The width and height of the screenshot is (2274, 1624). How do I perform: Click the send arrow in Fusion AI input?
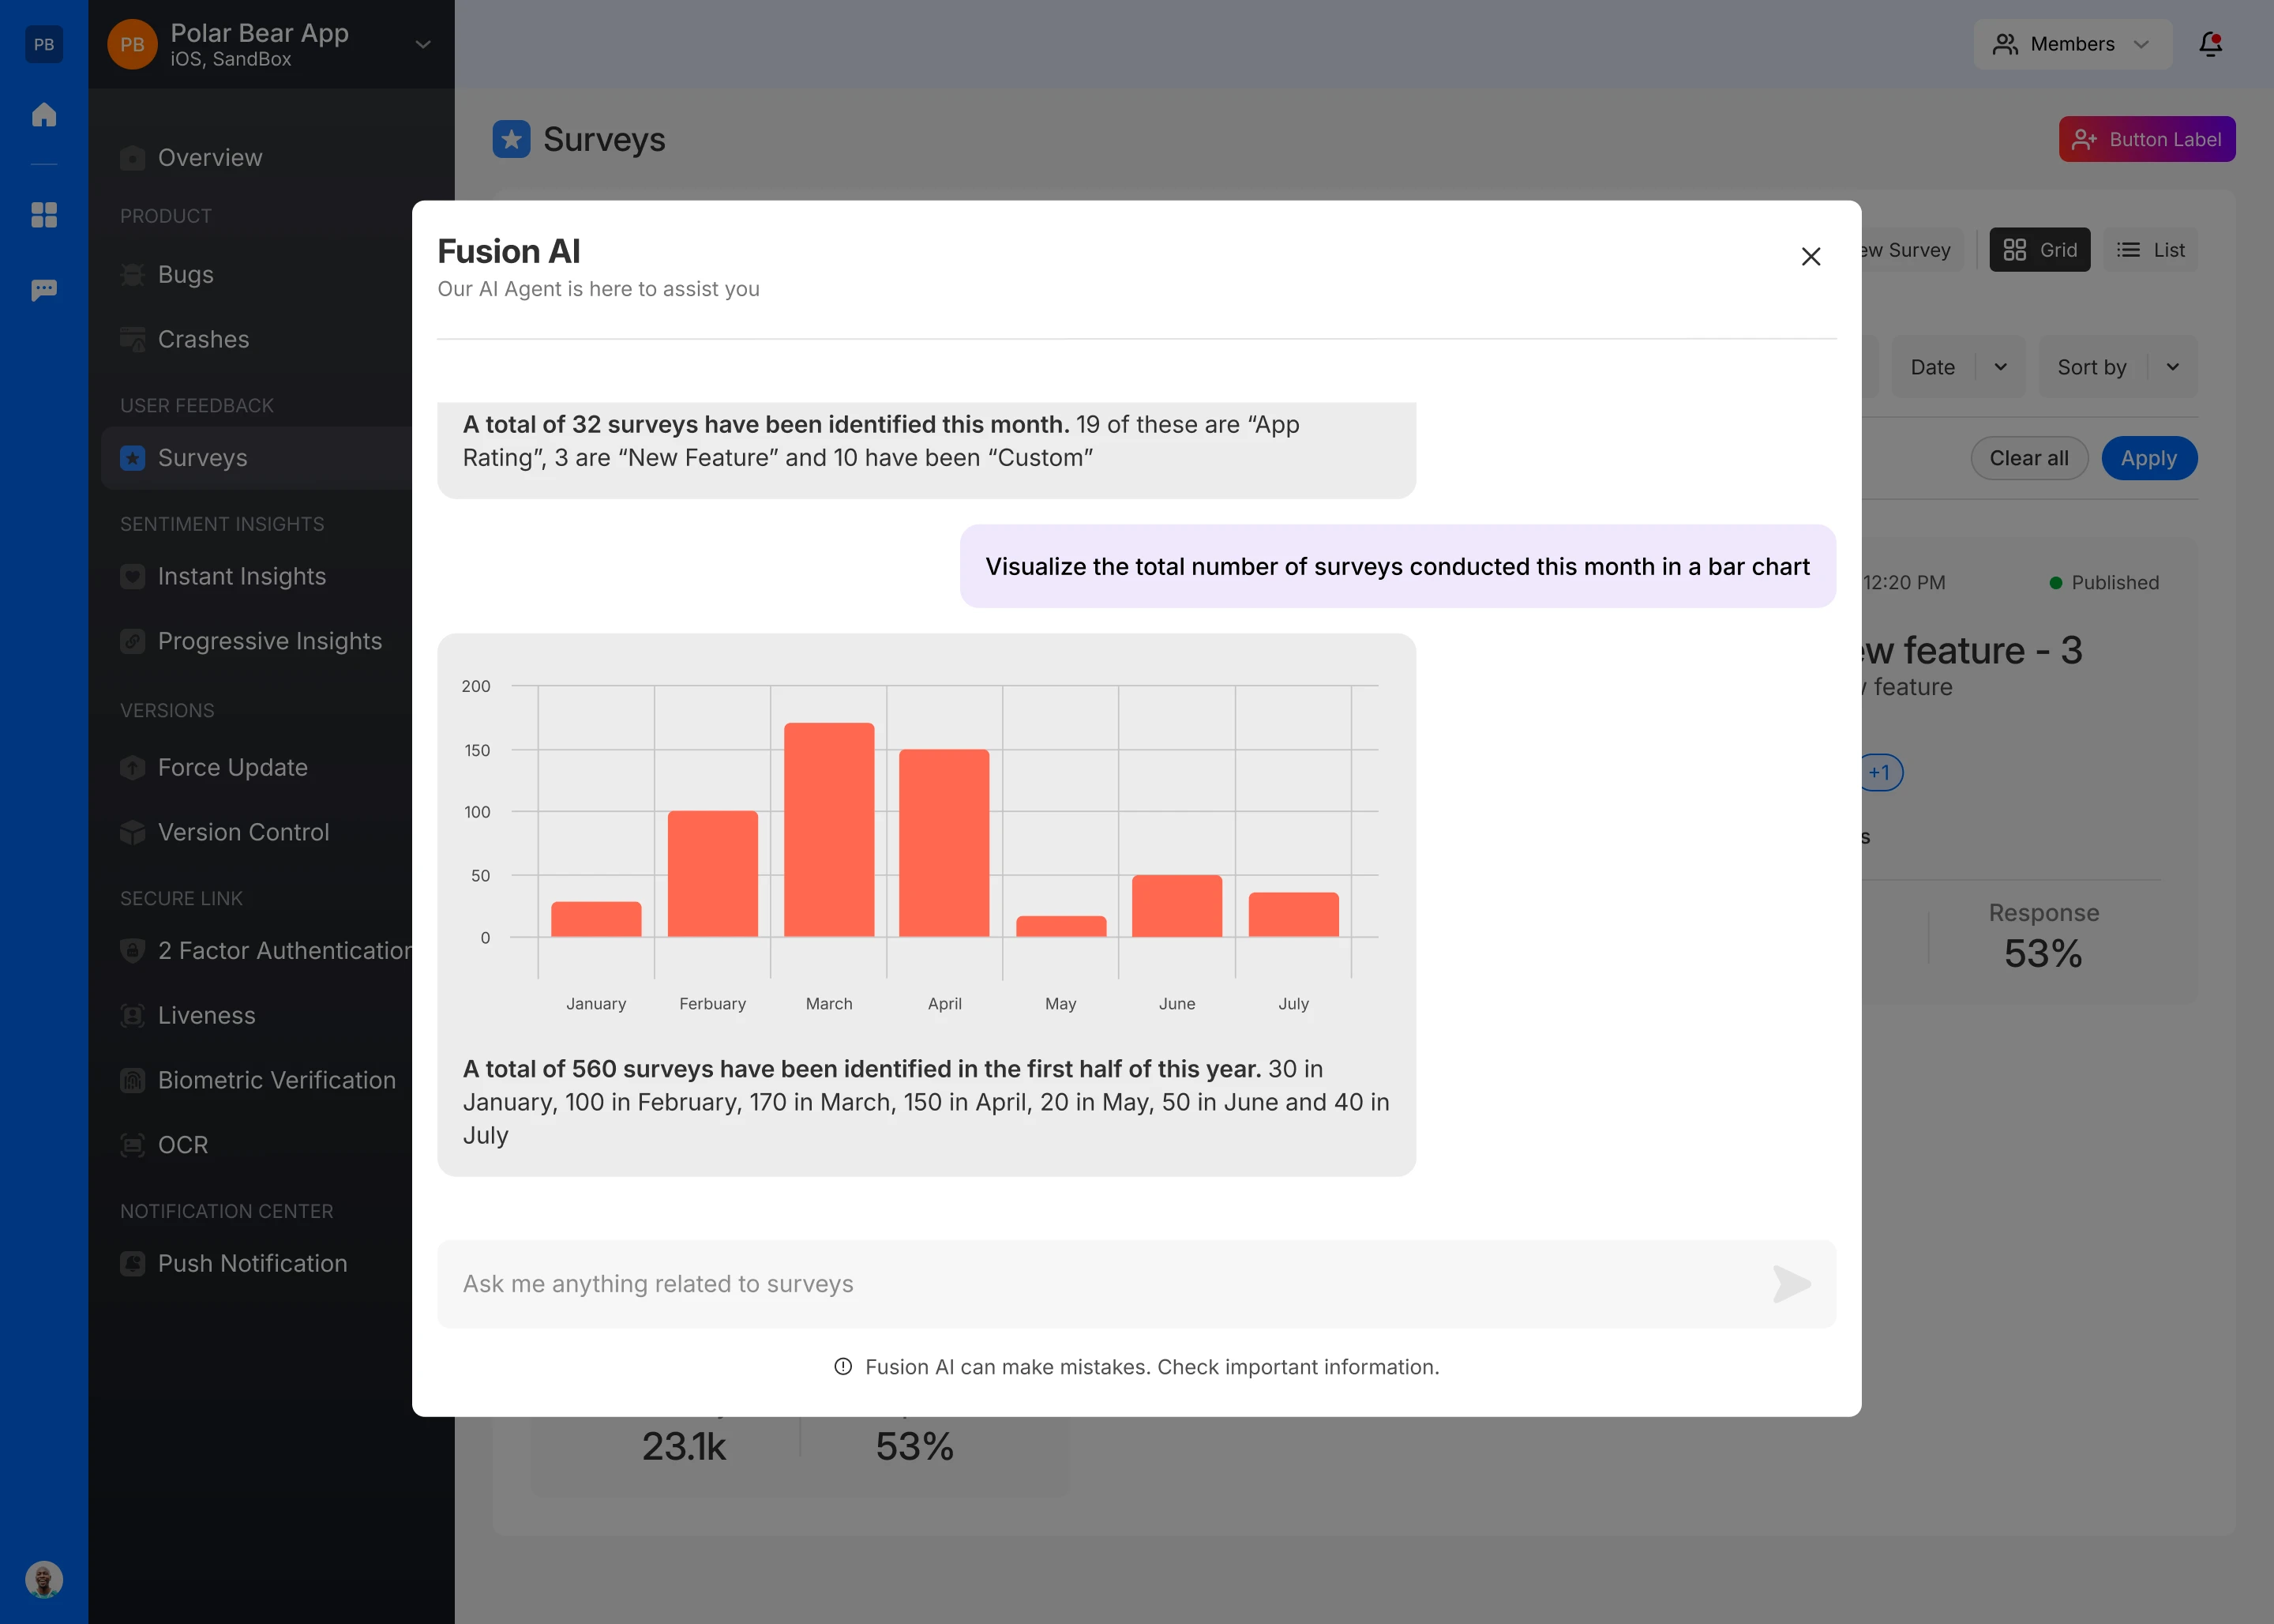(x=1792, y=1284)
